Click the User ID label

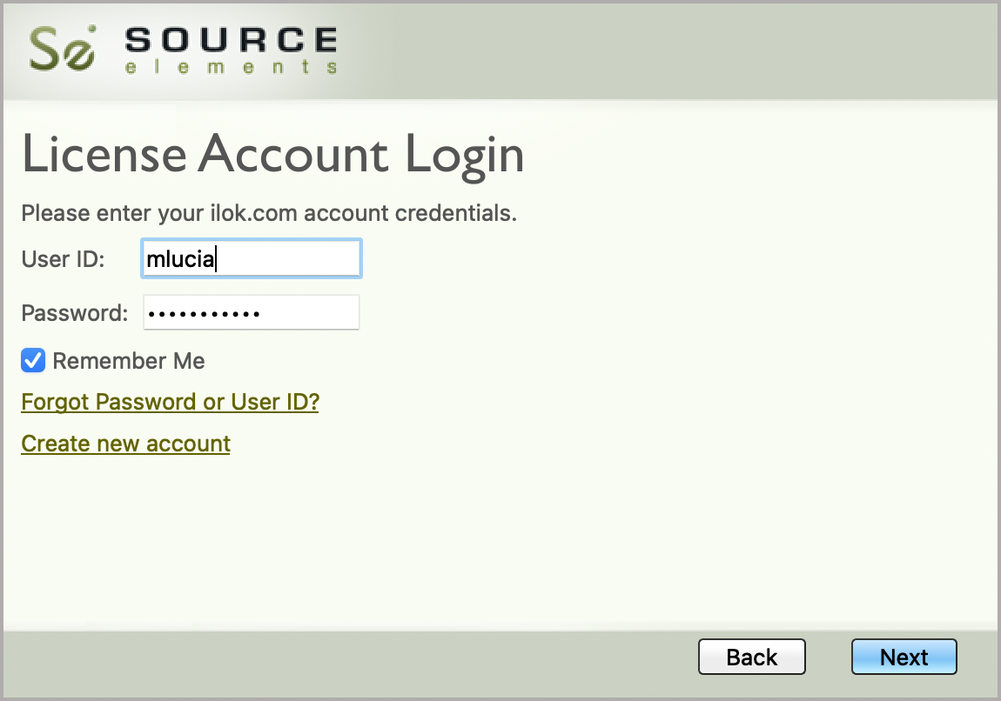click(x=63, y=259)
